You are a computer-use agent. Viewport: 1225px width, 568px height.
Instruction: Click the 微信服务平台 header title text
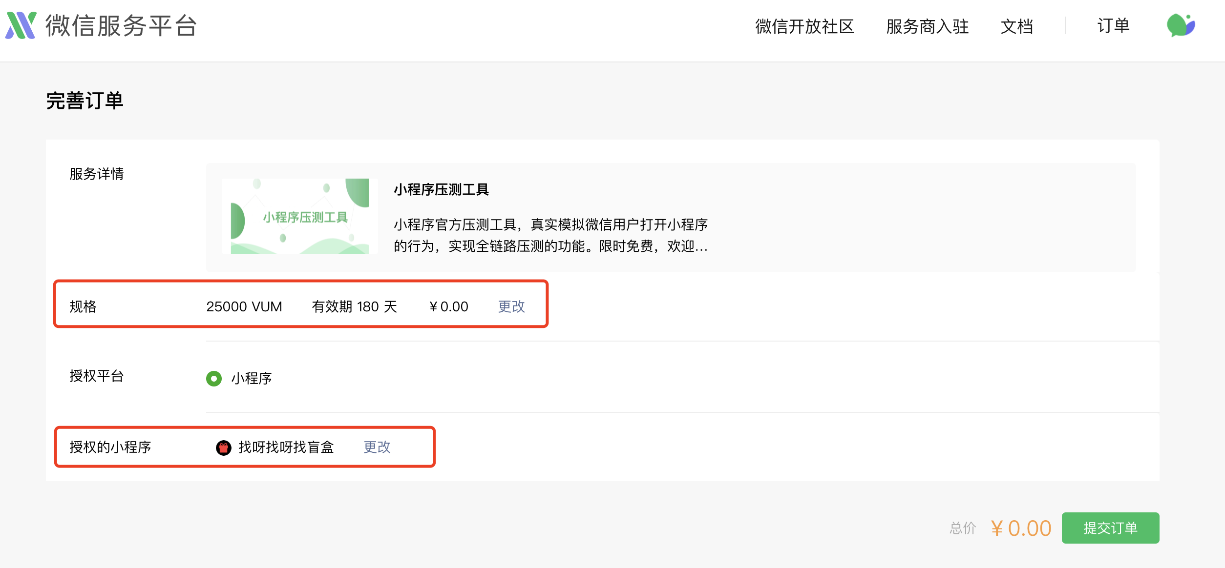click(x=122, y=25)
